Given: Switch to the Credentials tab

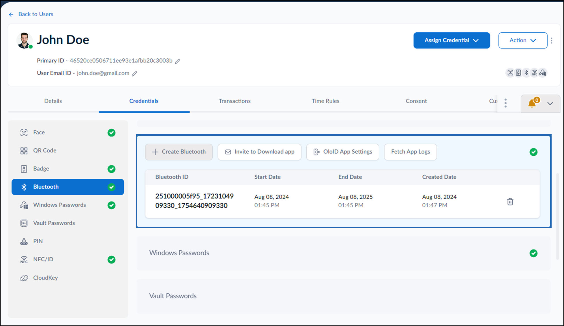Looking at the screenshot, I should click(144, 101).
